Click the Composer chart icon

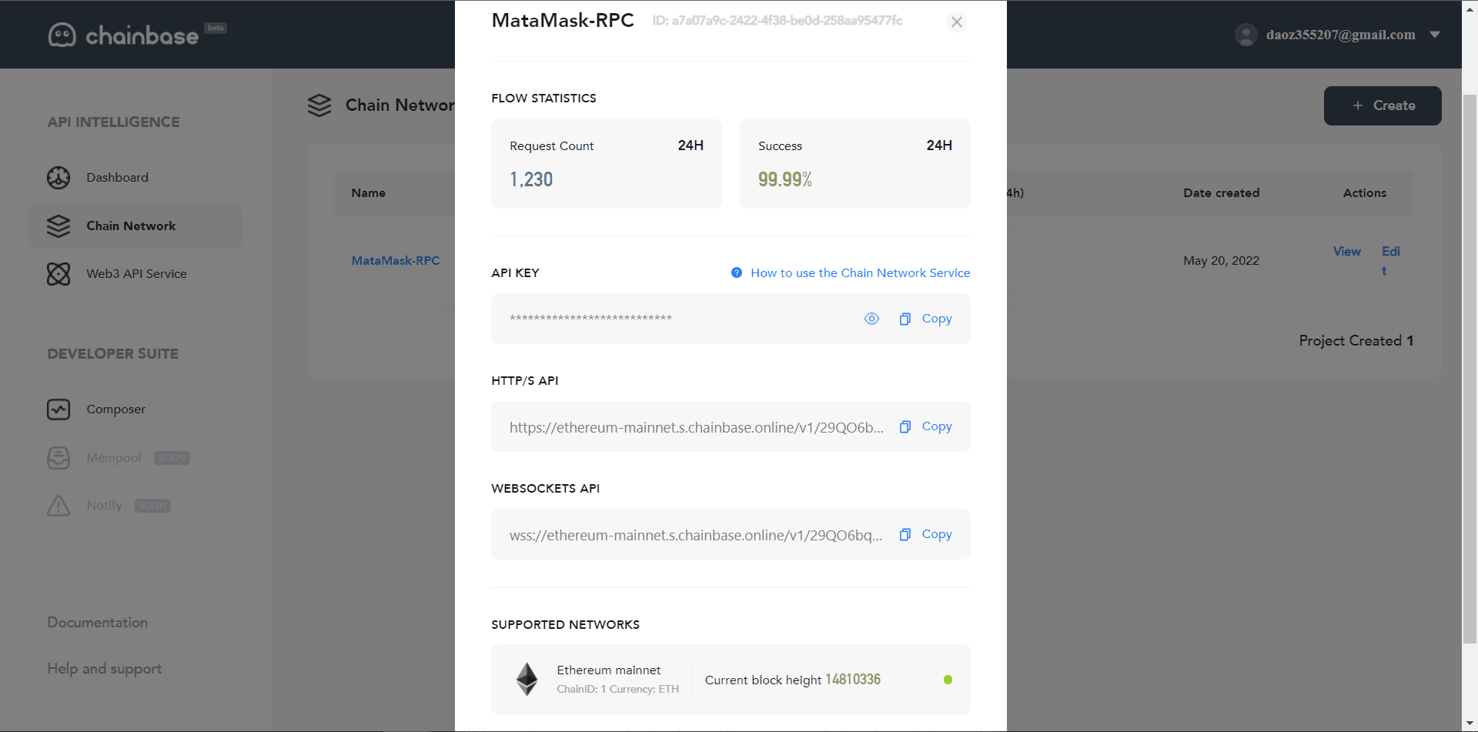[x=59, y=409]
